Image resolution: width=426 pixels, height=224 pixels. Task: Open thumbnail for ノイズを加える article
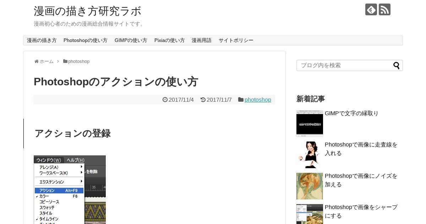click(310, 186)
